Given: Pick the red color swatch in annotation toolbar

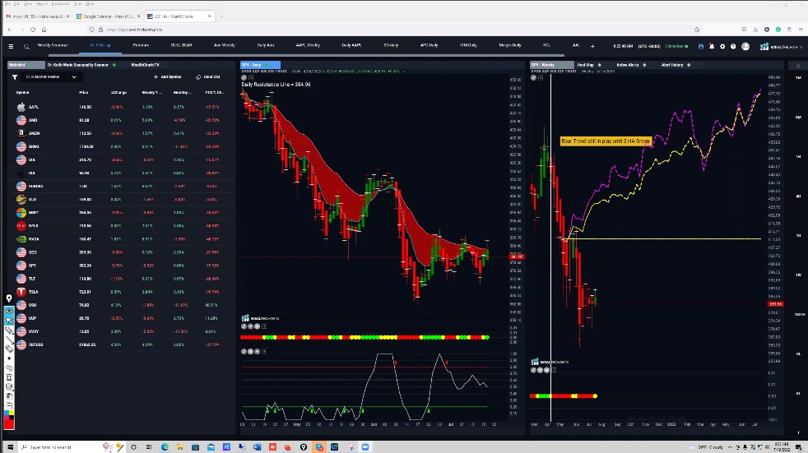Looking at the screenshot, I should point(9,423).
